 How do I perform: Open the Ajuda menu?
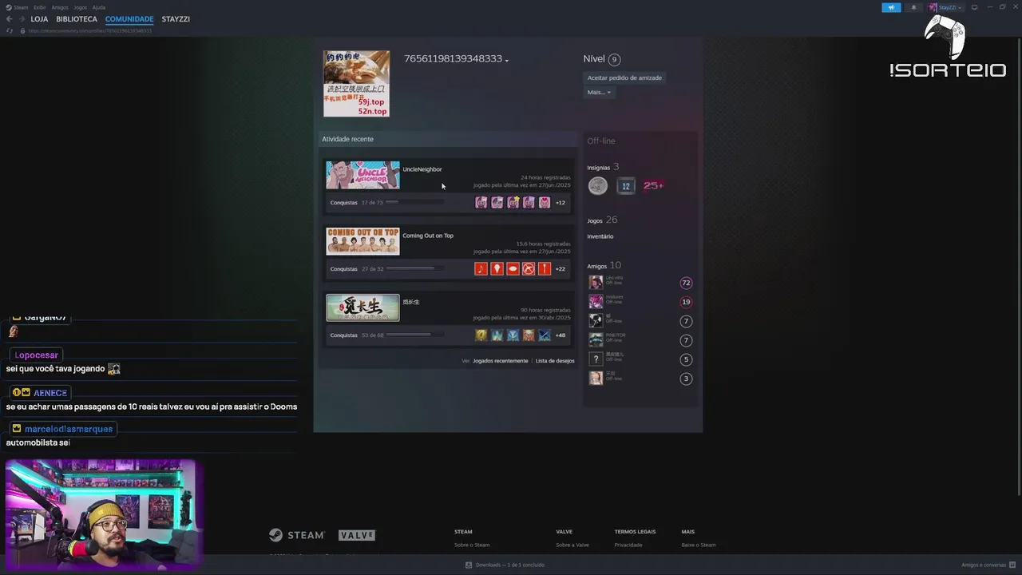coord(99,7)
